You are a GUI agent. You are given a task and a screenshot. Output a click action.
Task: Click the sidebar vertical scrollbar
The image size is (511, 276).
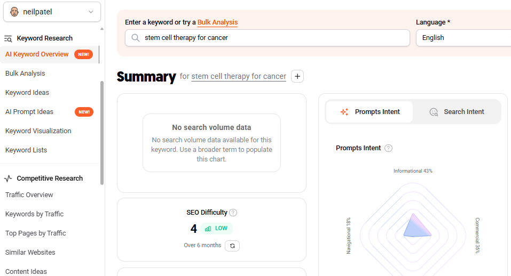click(x=102, y=133)
